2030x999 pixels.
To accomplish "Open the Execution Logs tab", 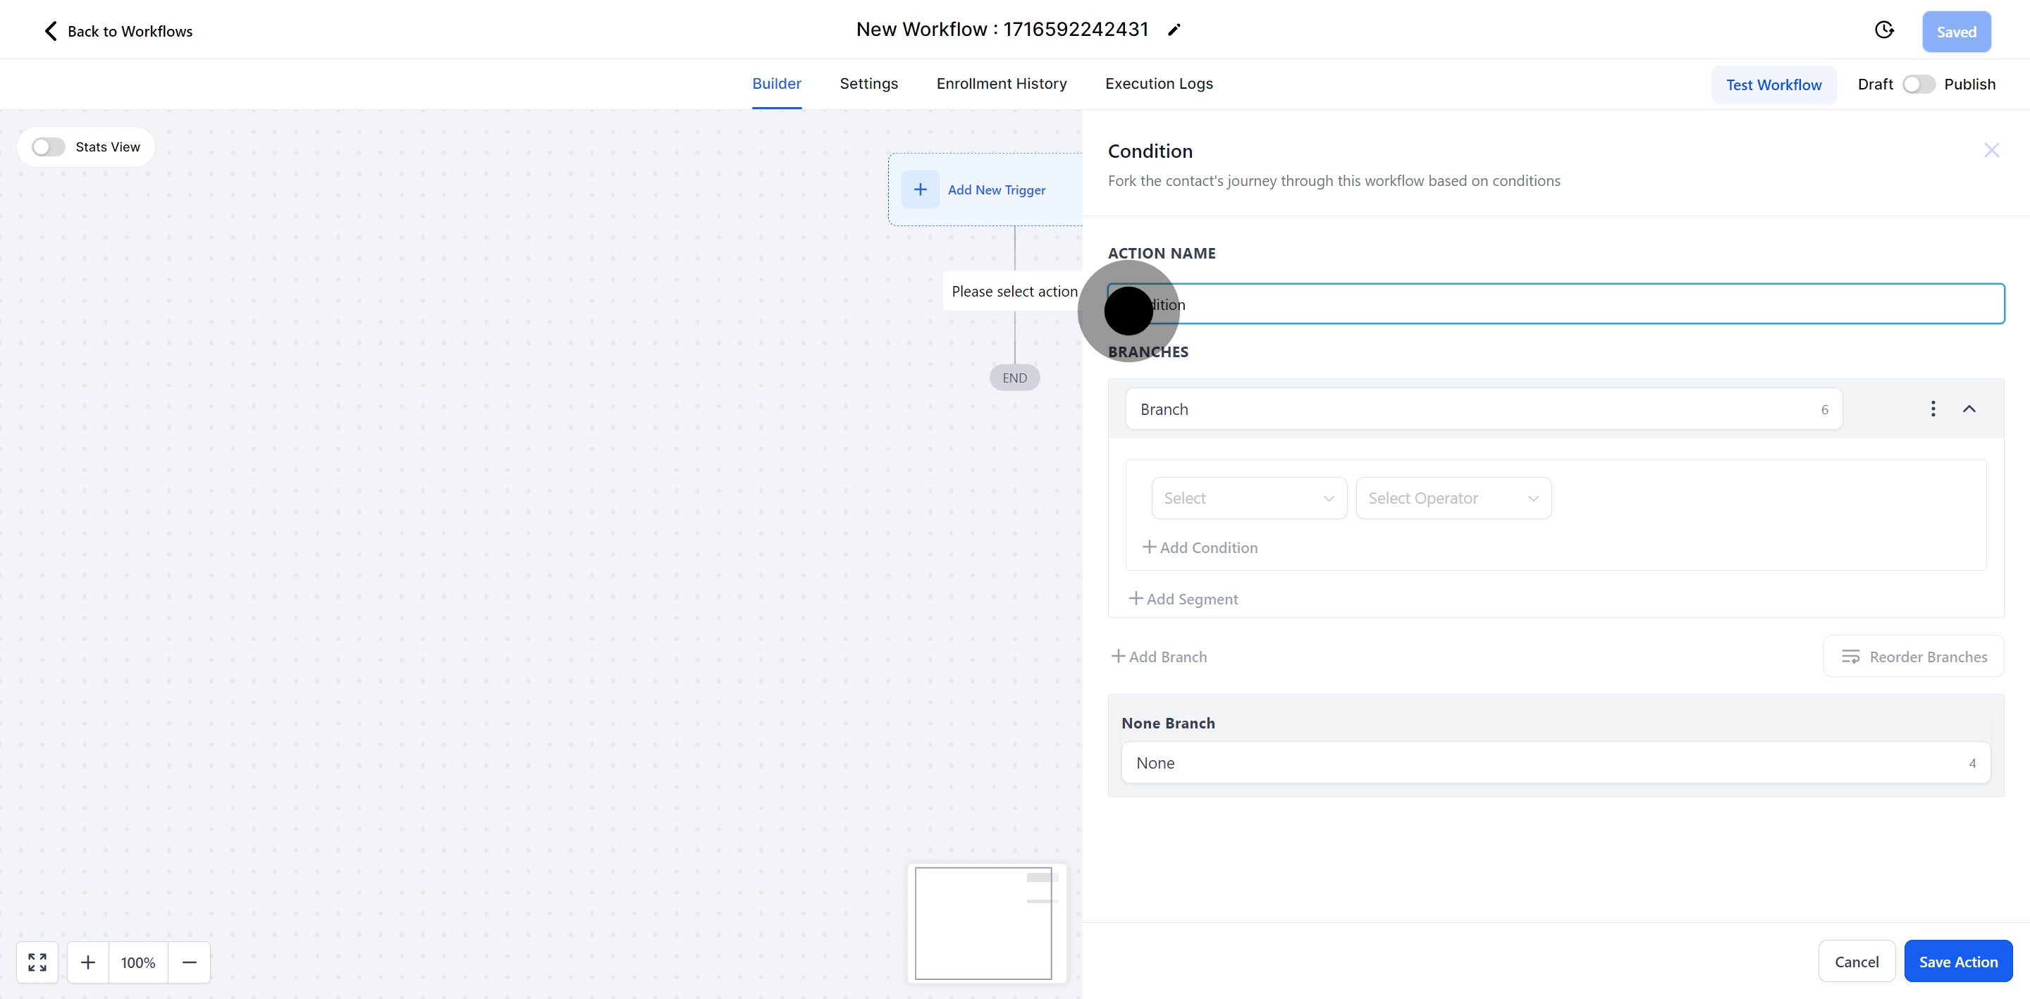I will click(x=1158, y=84).
